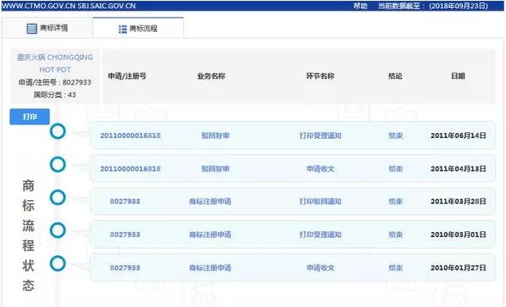This screenshot has width=506, height=307.
Task: Click 申请收文 in the 2010年01月27日 row
Action: [x=320, y=268]
